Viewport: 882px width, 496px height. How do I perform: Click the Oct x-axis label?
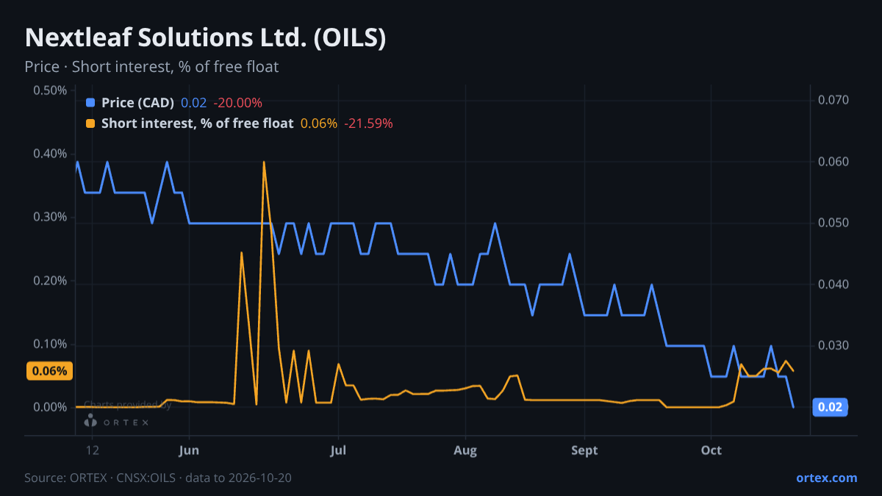(x=711, y=450)
